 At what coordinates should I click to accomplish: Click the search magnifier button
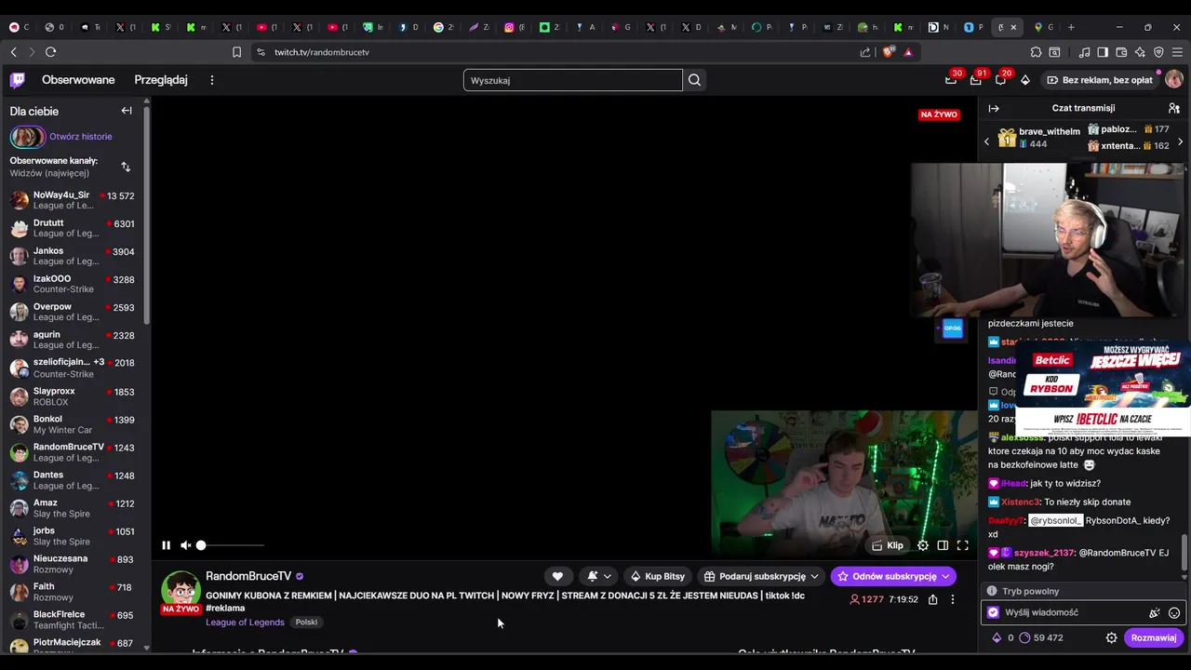tap(694, 80)
